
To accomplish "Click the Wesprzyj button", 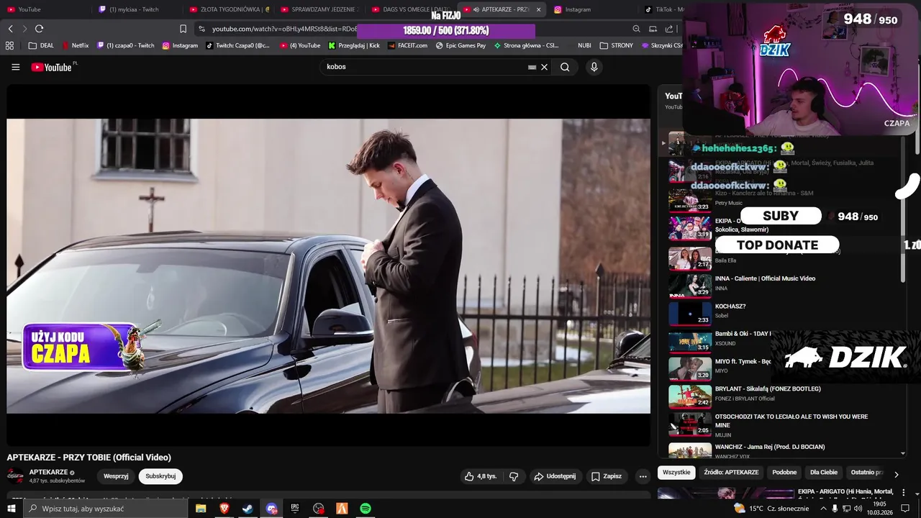I will click(116, 476).
